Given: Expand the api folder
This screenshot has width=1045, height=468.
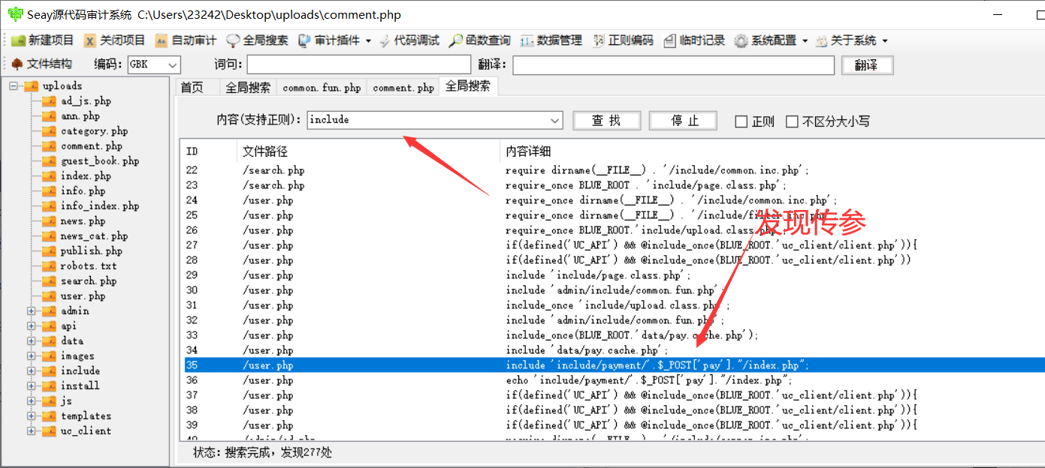Looking at the screenshot, I should (x=32, y=326).
